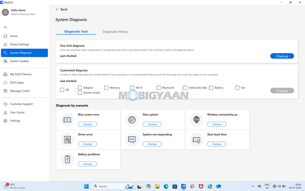Switch to the Diagnostic History tab

(x=115, y=31)
